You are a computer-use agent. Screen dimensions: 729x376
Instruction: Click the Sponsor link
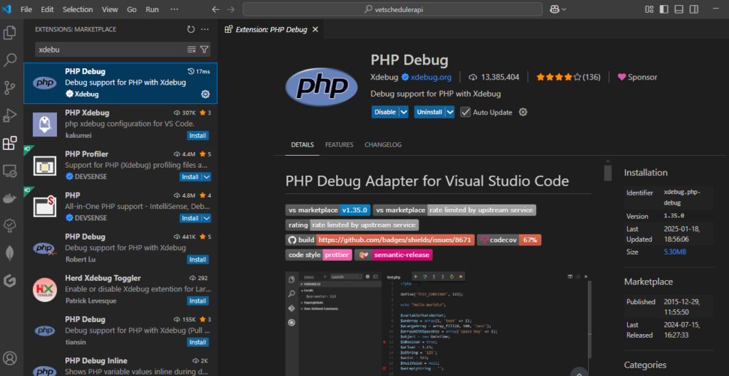pos(637,77)
